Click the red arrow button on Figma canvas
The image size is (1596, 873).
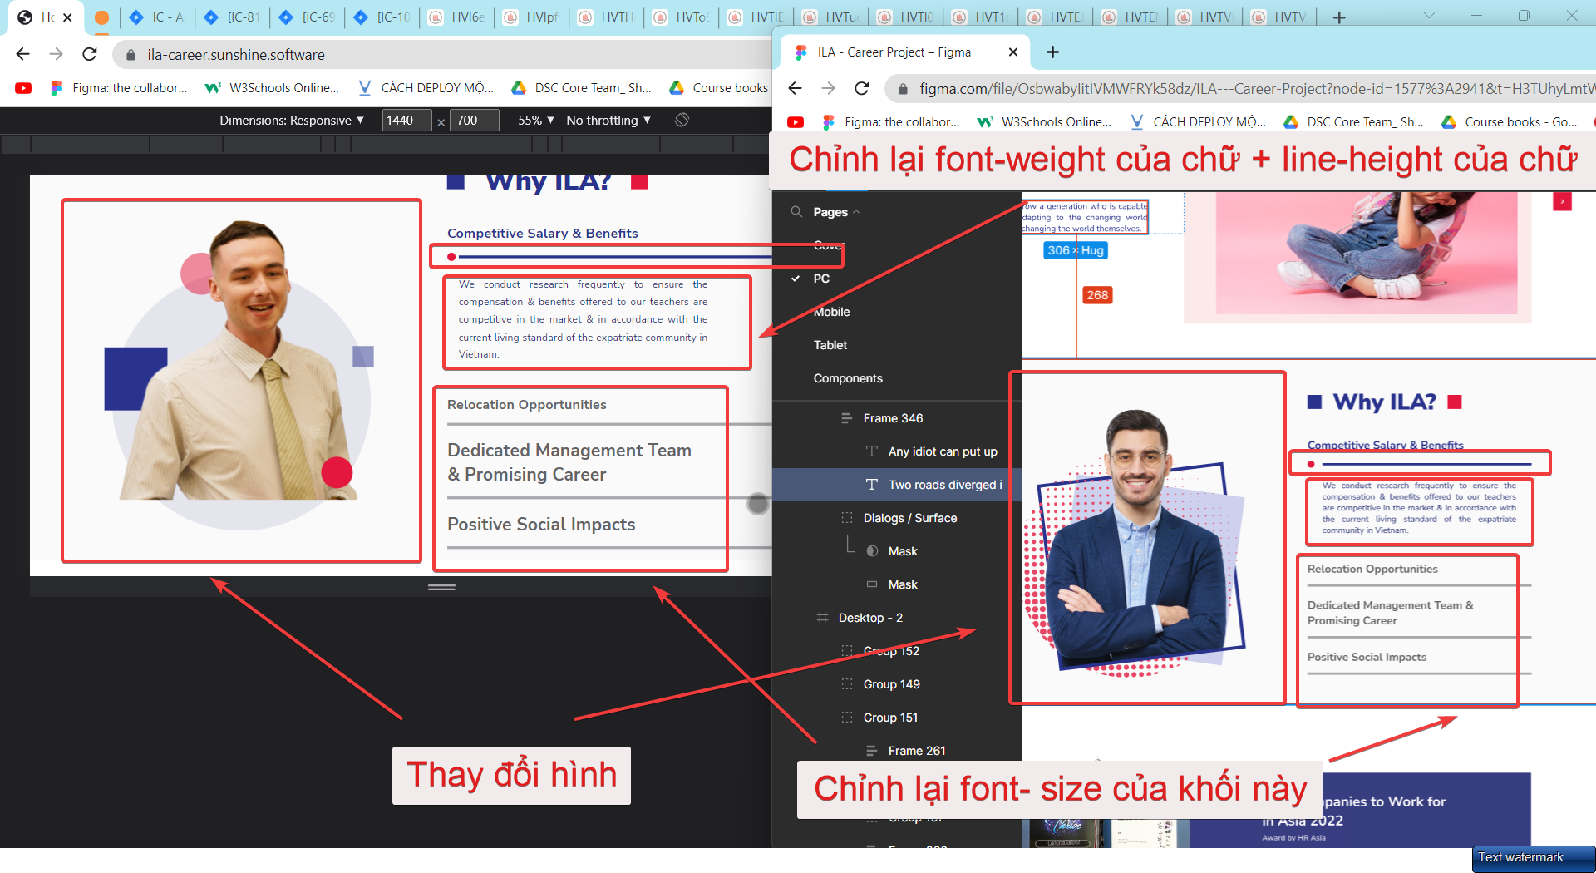tap(1562, 201)
